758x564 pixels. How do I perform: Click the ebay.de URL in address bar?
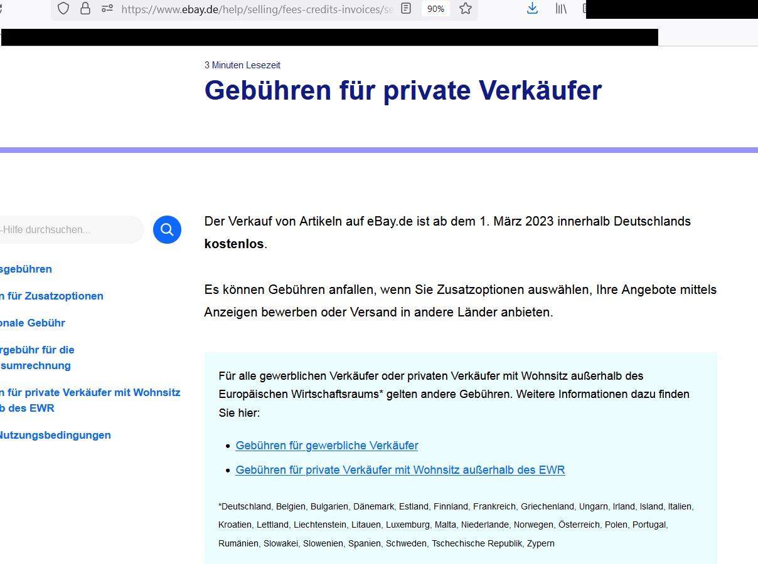(257, 9)
